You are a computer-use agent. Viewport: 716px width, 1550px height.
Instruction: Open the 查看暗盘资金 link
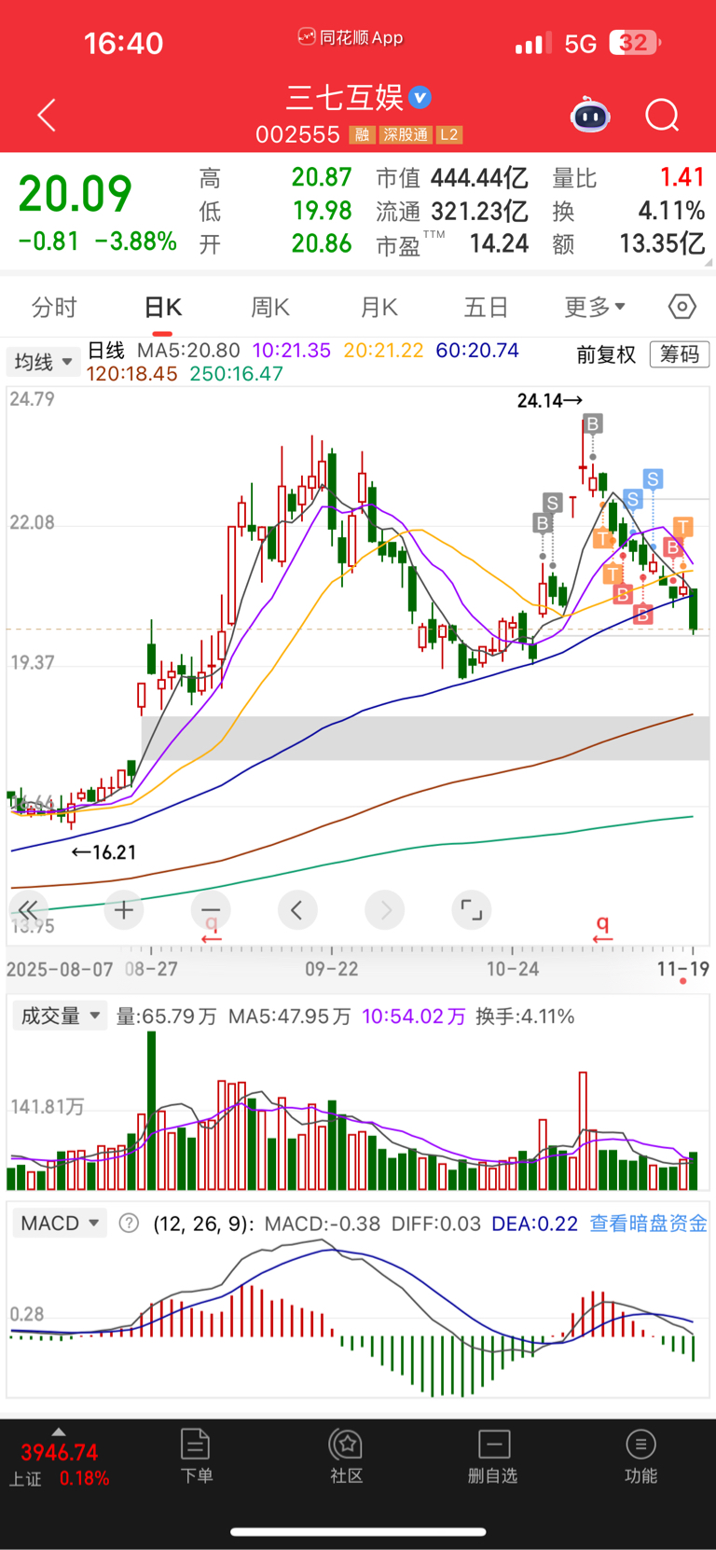648,1223
